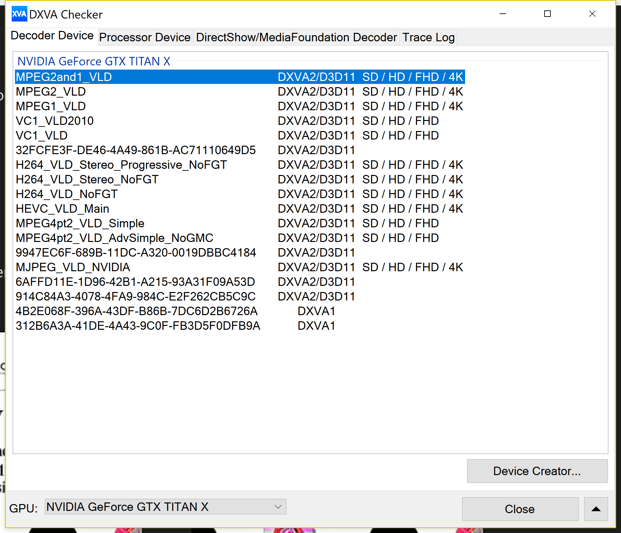This screenshot has width=621, height=533.
Task: Select the VC1_VLD2010 row
Action: tap(240, 121)
